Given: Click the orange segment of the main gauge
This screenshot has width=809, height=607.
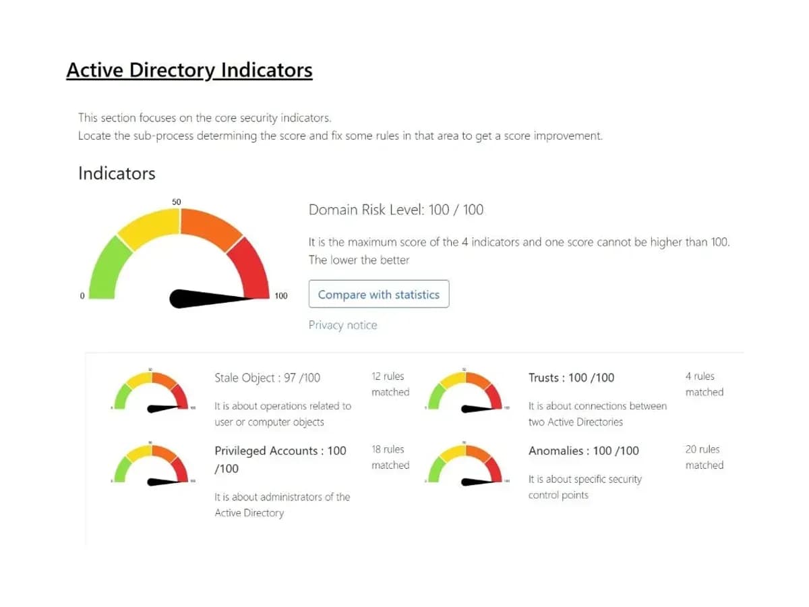Looking at the screenshot, I should pos(210,228).
